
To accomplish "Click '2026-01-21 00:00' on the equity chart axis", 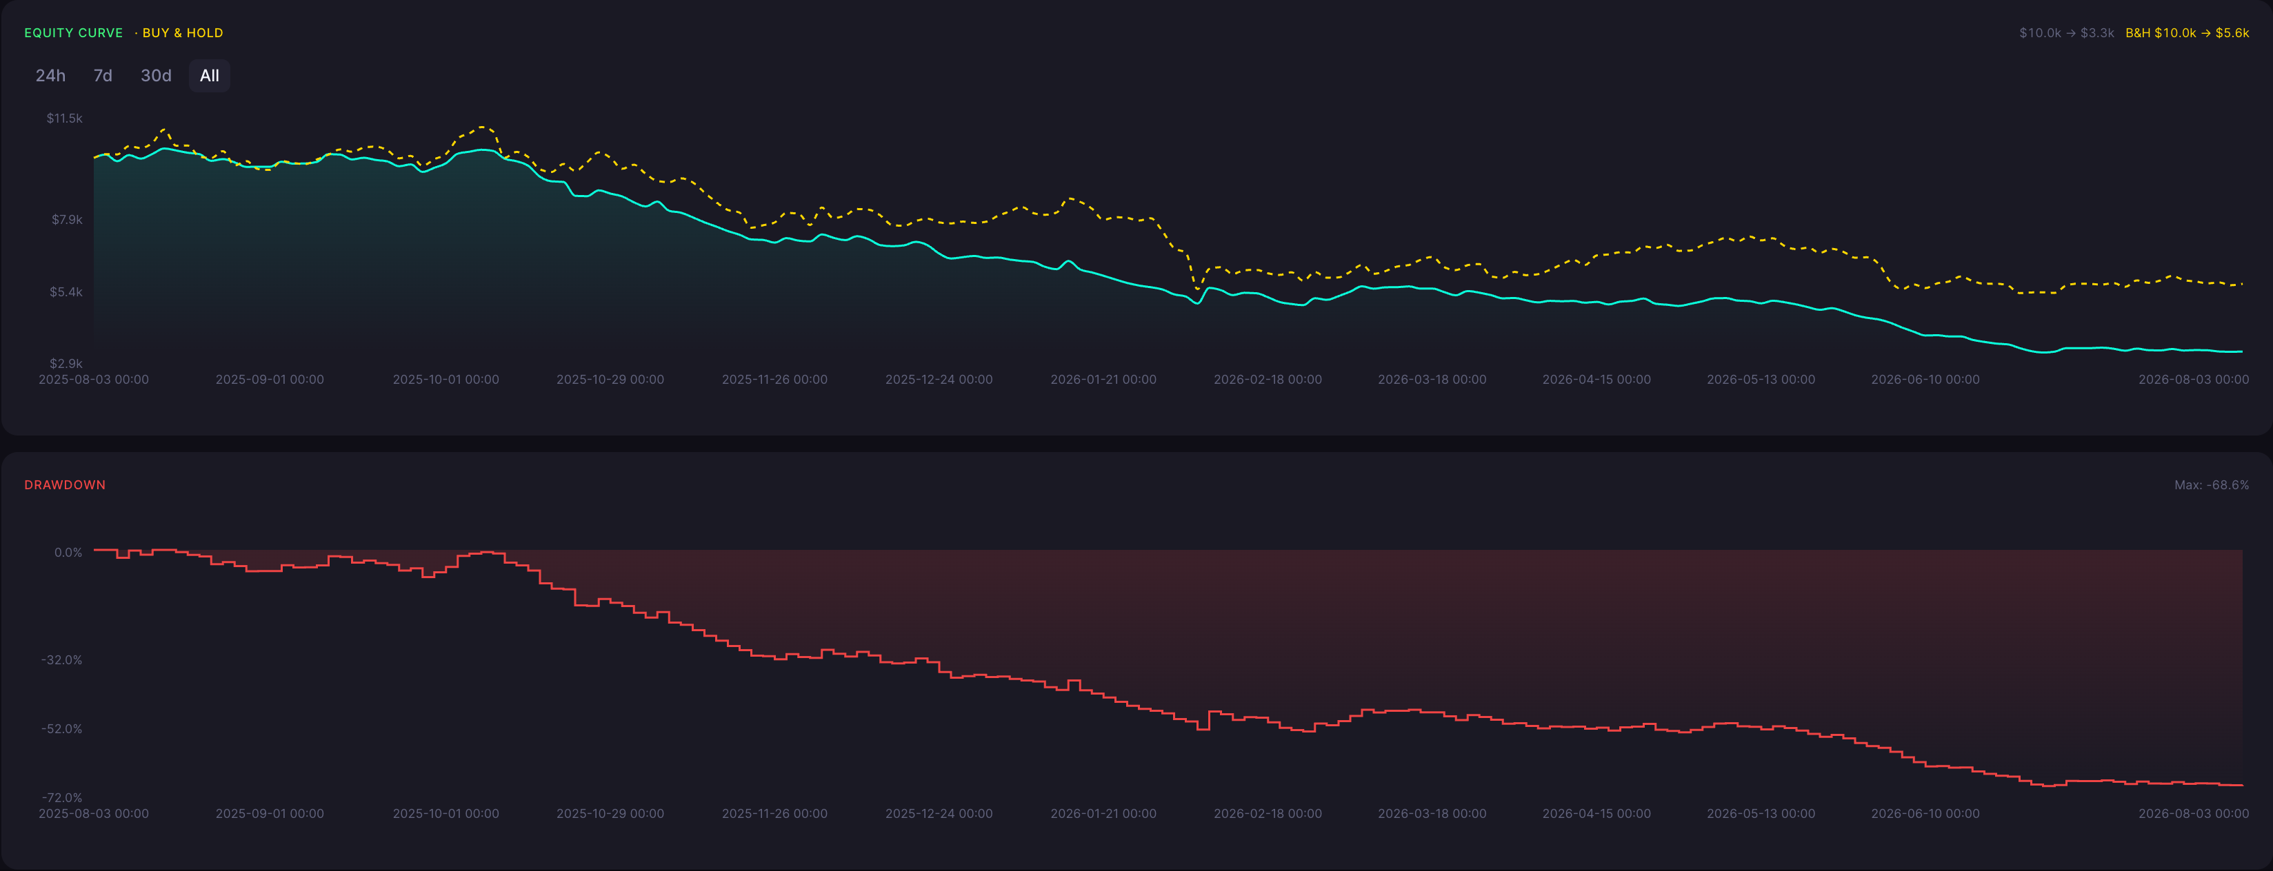I will tap(1103, 380).
